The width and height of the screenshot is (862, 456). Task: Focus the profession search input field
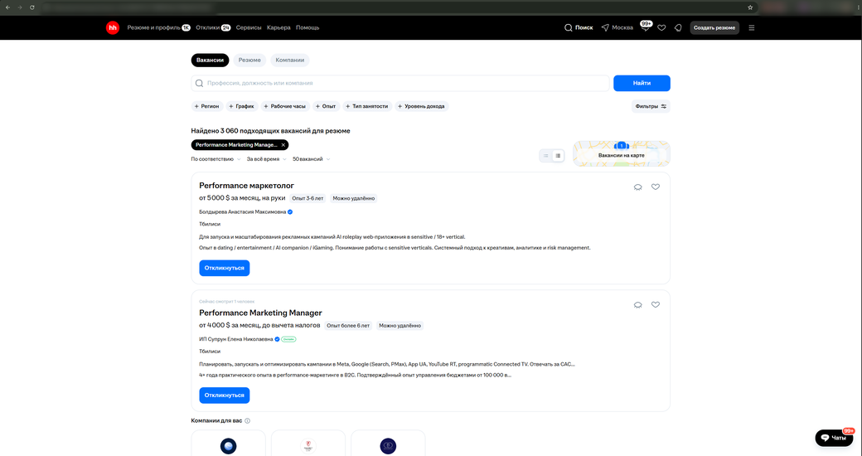400,83
